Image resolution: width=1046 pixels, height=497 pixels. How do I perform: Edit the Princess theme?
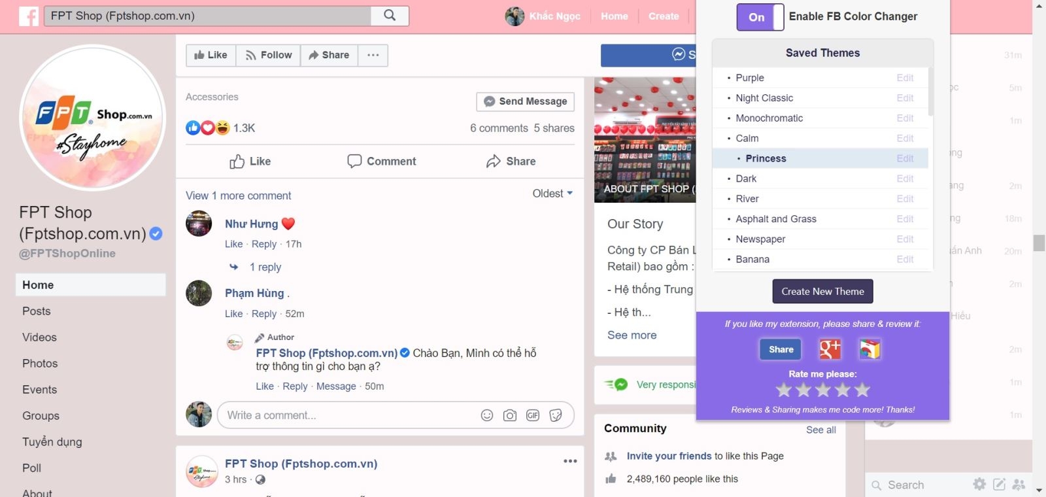tap(905, 159)
